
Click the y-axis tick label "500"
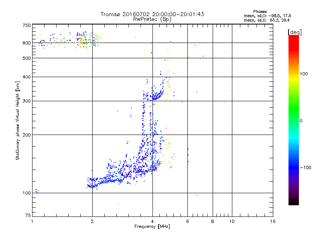(27, 58)
